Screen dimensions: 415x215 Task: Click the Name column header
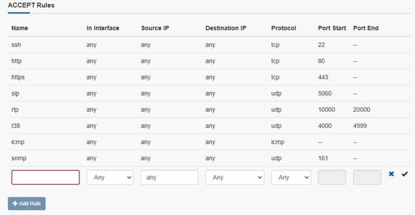(20, 28)
